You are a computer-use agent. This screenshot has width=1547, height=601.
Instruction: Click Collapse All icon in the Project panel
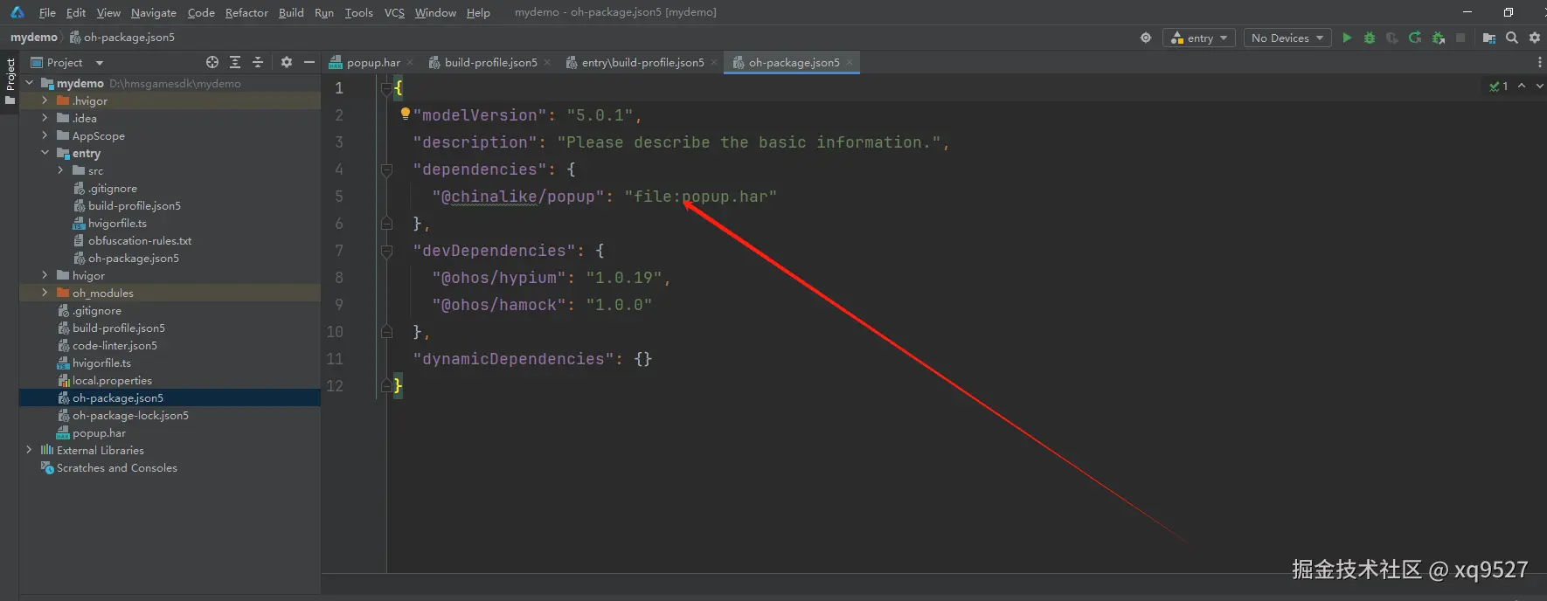tap(258, 62)
